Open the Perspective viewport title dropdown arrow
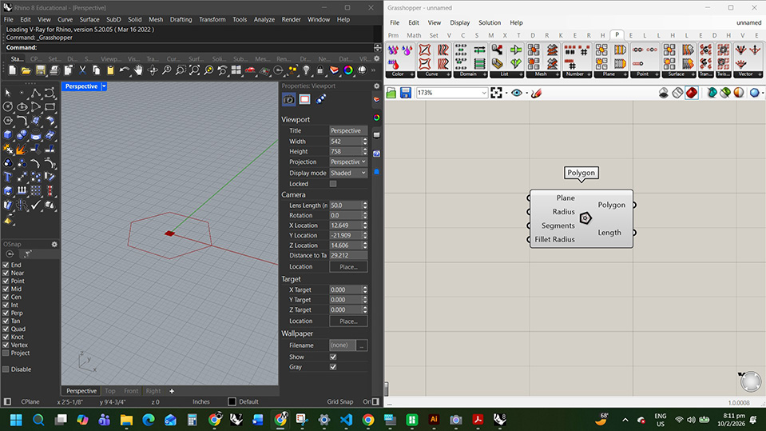This screenshot has width=766, height=431. (x=104, y=86)
